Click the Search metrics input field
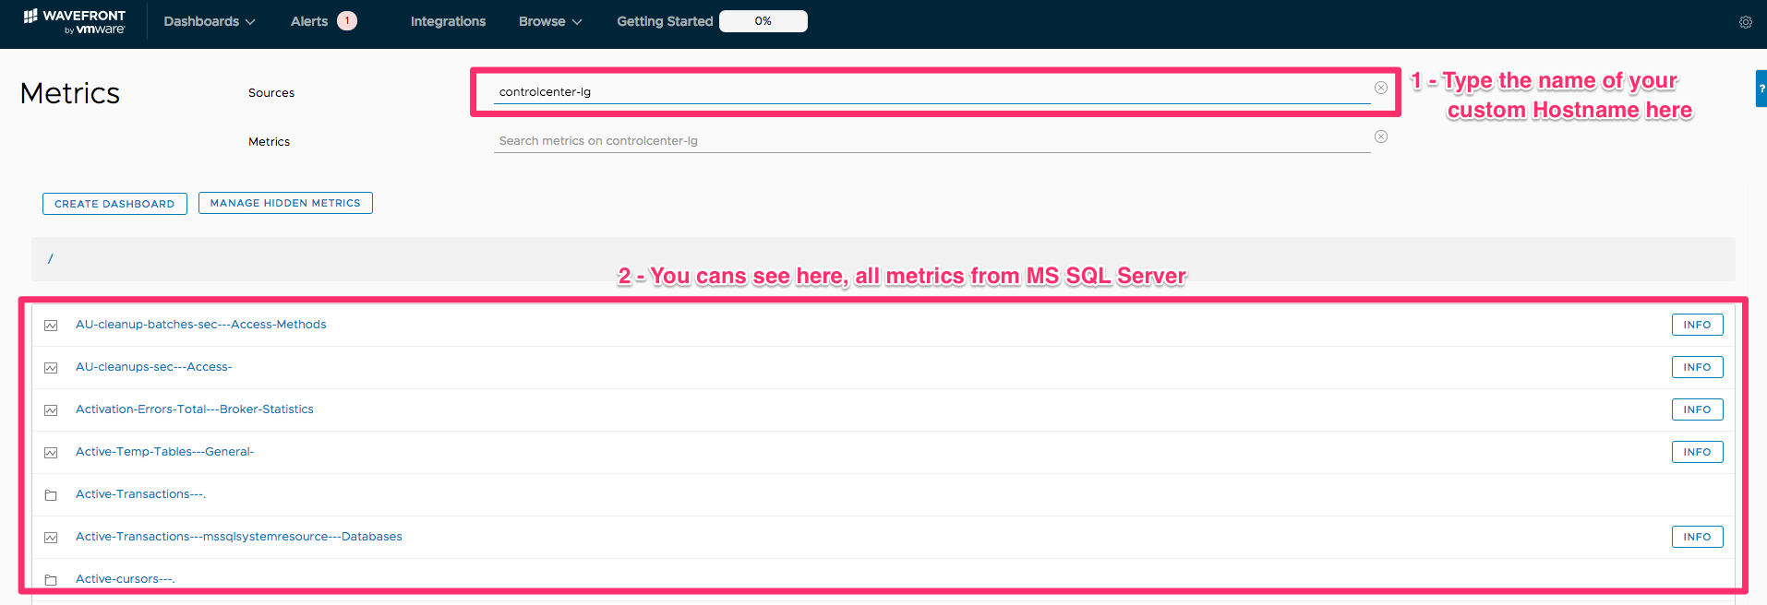Image resolution: width=1767 pixels, height=605 pixels. pyautogui.click(x=931, y=141)
